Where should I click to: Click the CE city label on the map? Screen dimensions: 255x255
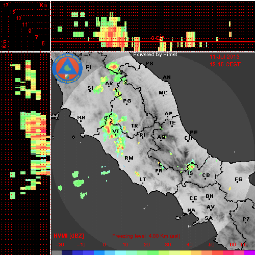click(193, 198)
